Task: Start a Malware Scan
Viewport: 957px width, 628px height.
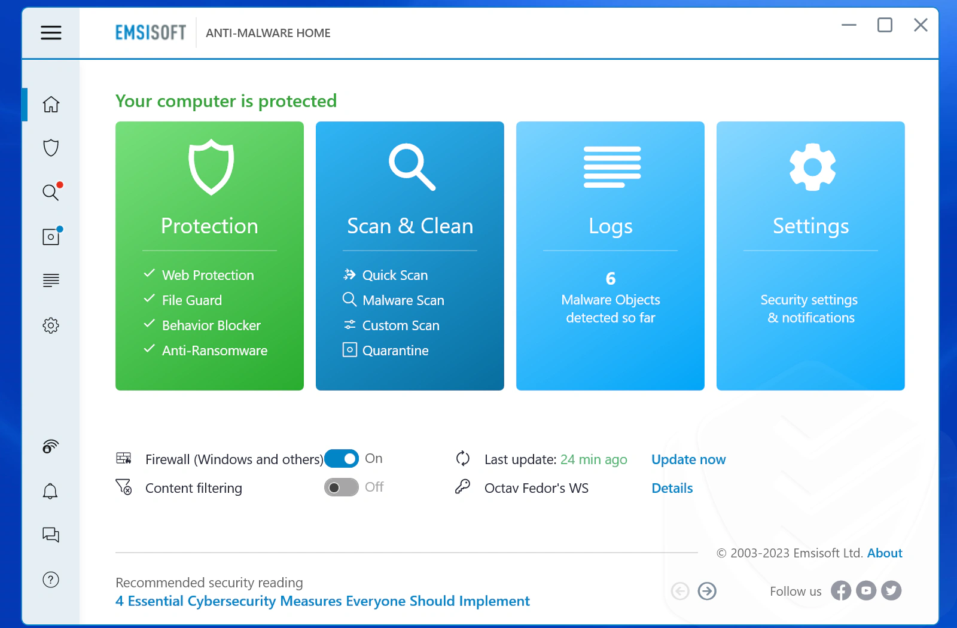Action: click(403, 300)
